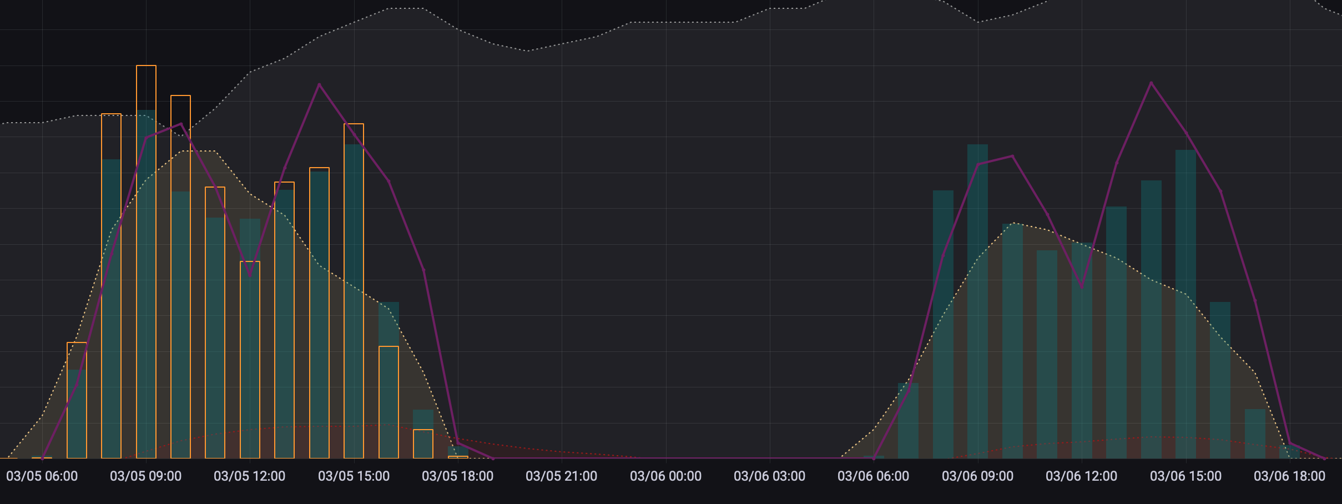Click the 03/06 00:00 midnight axis label

click(666, 476)
